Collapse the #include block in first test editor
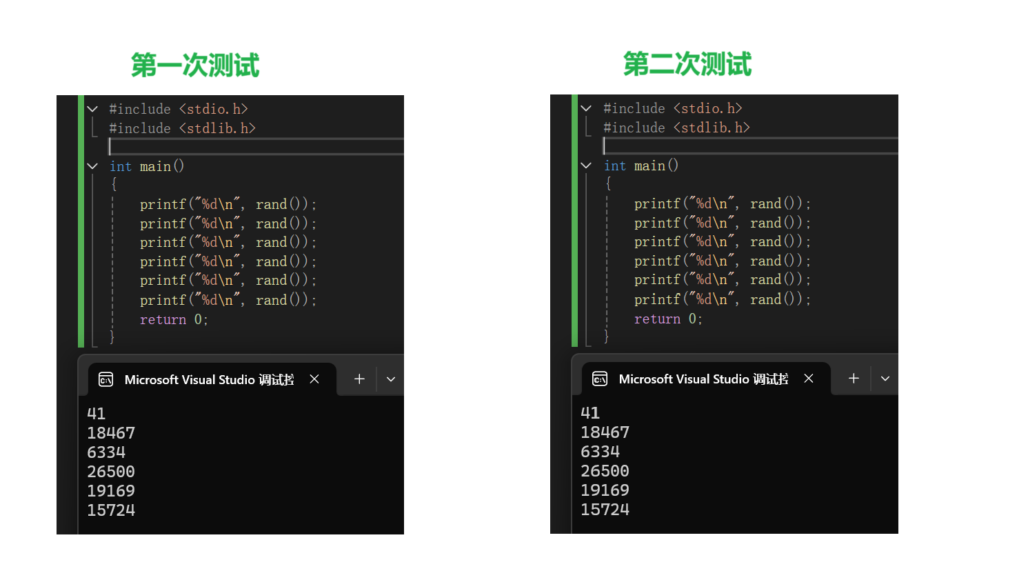Image resolution: width=1028 pixels, height=571 pixels. (x=92, y=109)
